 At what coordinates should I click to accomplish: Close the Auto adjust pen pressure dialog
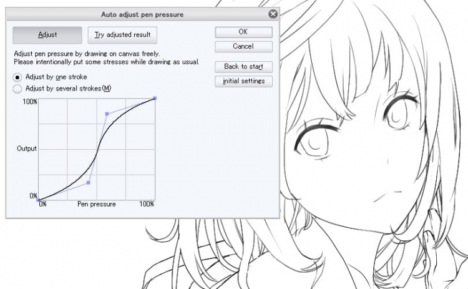(273, 14)
